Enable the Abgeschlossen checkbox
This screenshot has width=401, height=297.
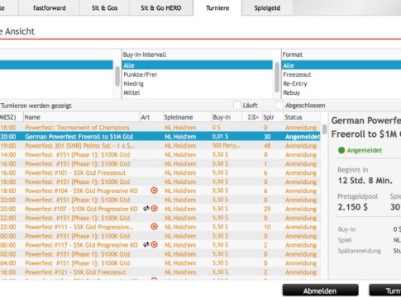[x=279, y=106]
